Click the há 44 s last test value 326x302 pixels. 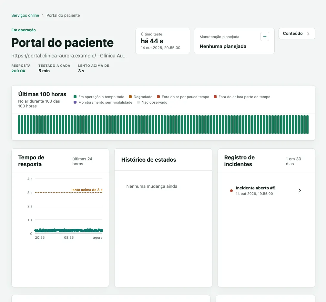152,41
